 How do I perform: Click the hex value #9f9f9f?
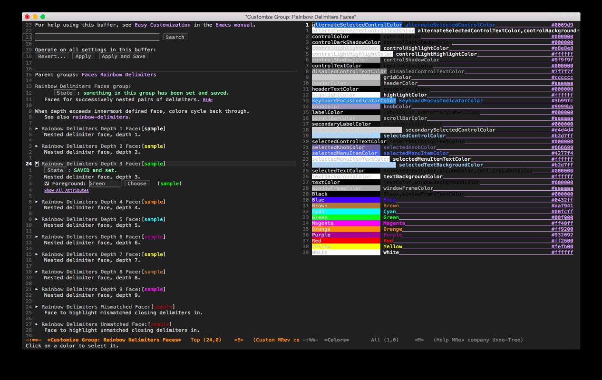pyautogui.click(x=562, y=60)
